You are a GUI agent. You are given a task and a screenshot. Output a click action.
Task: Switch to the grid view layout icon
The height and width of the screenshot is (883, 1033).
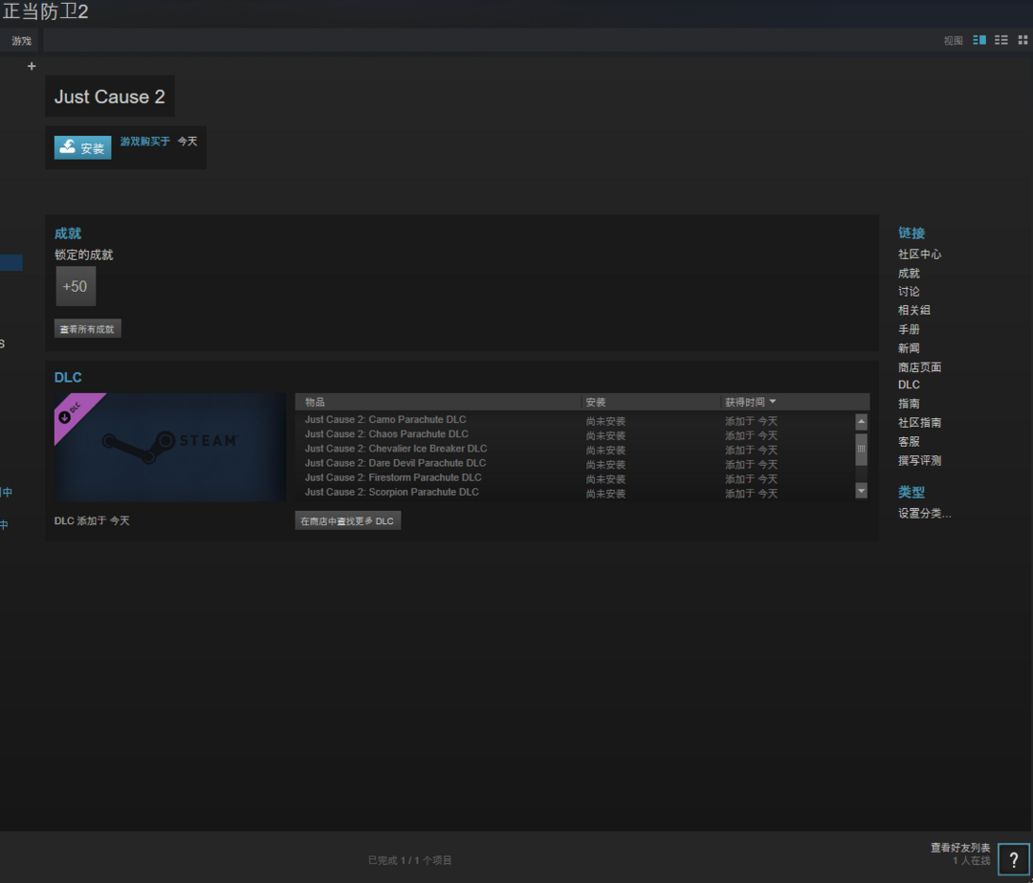tap(1022, 40)
